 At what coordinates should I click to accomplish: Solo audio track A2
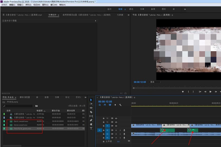click(x=120, y=134)
